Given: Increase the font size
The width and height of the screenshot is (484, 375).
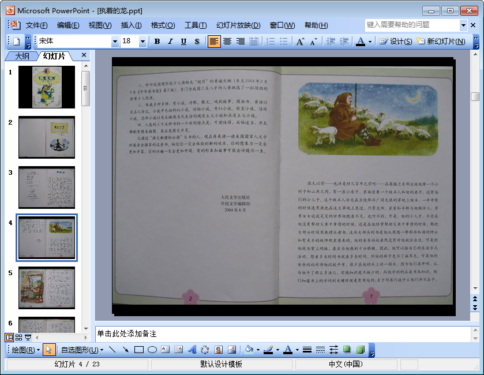Looking at the screenshot, I should point(300,42).
